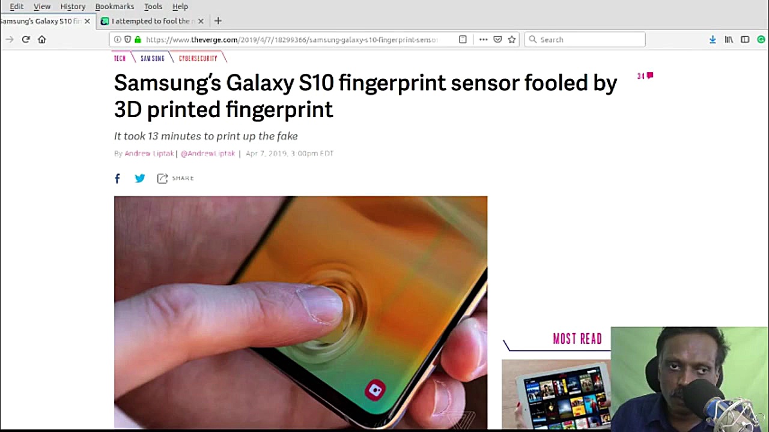Switch to 'I attempted to fool the' tab
This screenshot has height=432, width=769.
coord(153,21)
